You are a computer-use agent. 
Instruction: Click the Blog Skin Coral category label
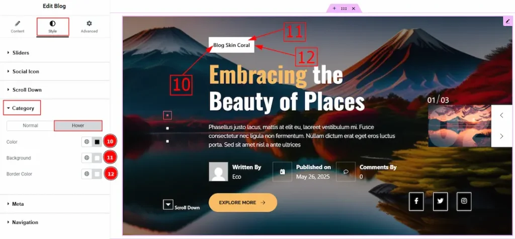point(231,45)
